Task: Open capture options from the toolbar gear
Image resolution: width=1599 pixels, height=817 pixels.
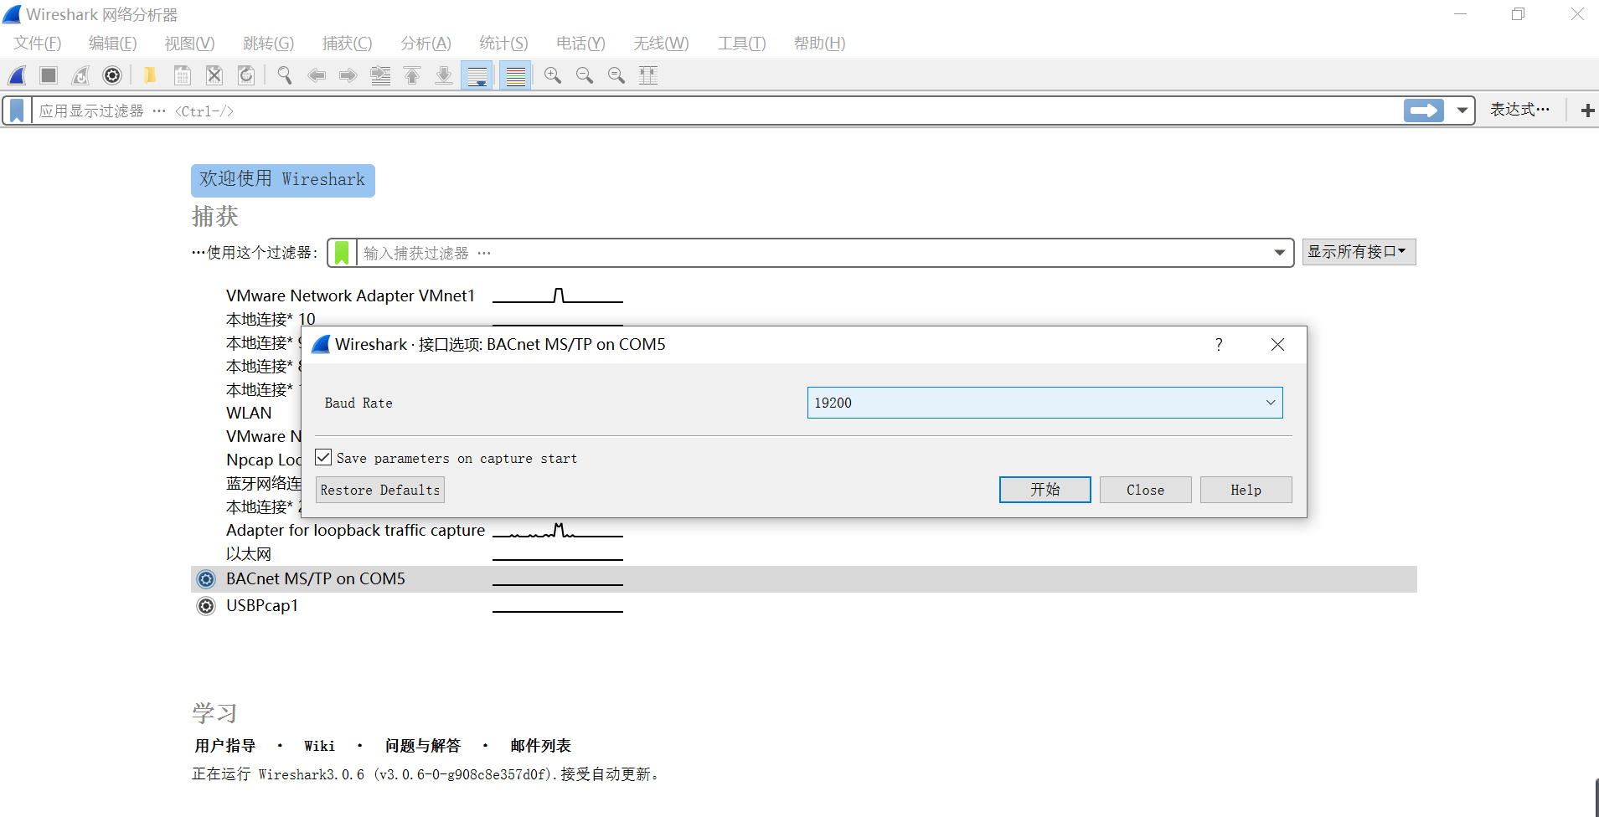Action: (x=112, y=75)
